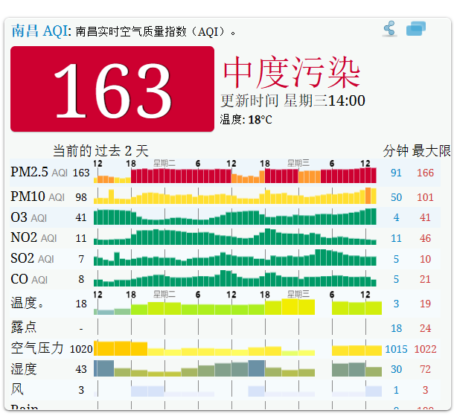Open the blue overlapping windows icon
This screenshot has height=416, width=454.
tap(416, 28)
